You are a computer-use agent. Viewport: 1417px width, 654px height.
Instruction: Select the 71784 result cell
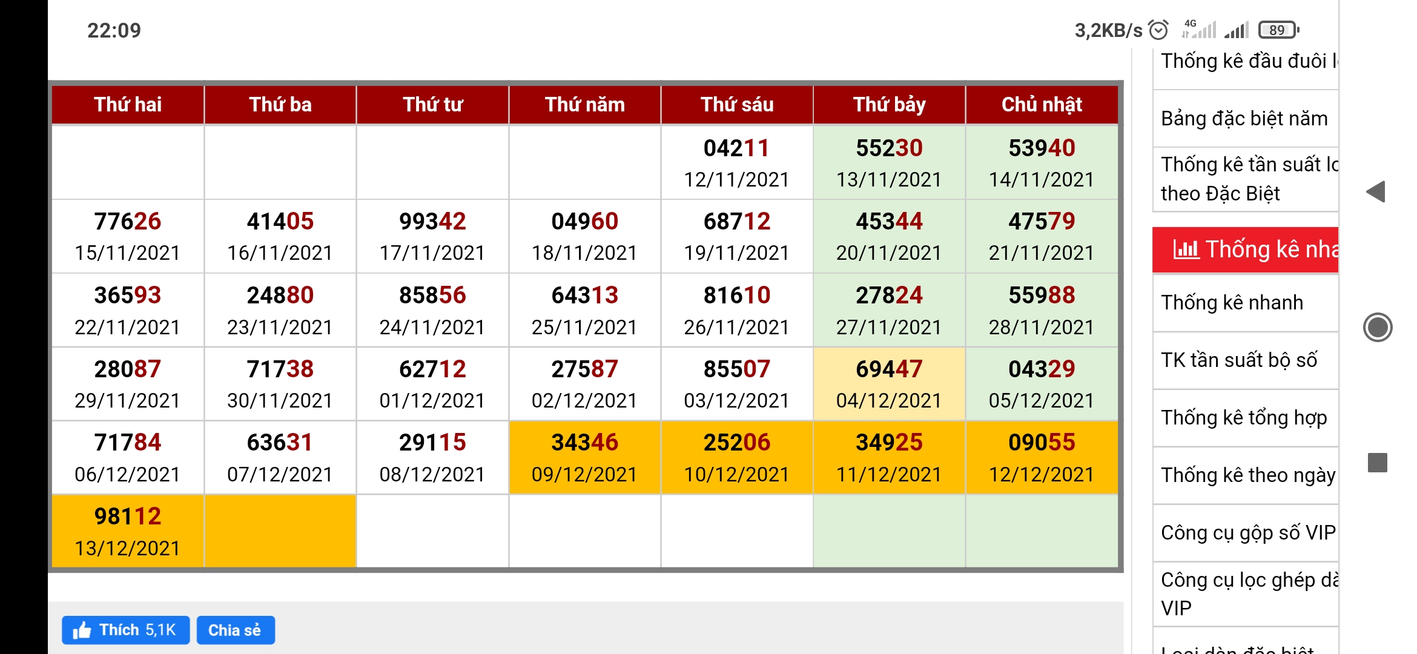(x=128, y=458)
